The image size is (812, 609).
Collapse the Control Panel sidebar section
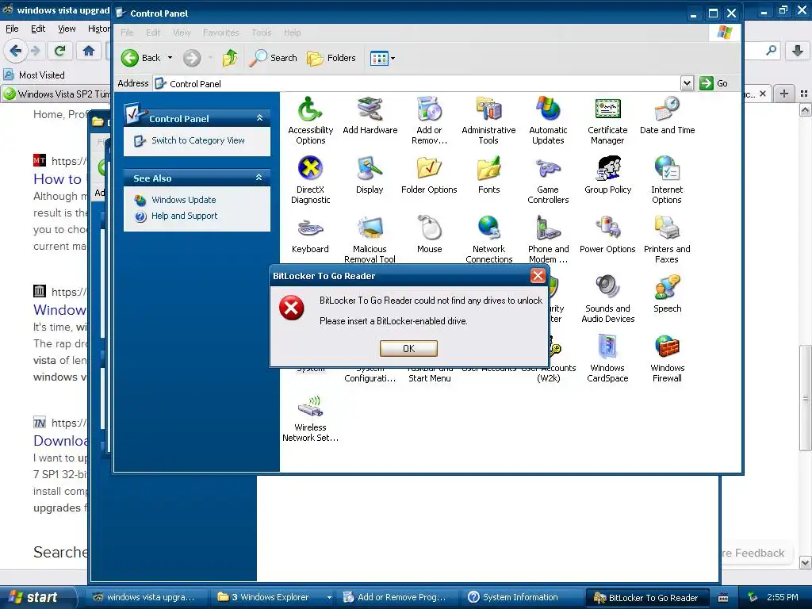click(259, 118)
